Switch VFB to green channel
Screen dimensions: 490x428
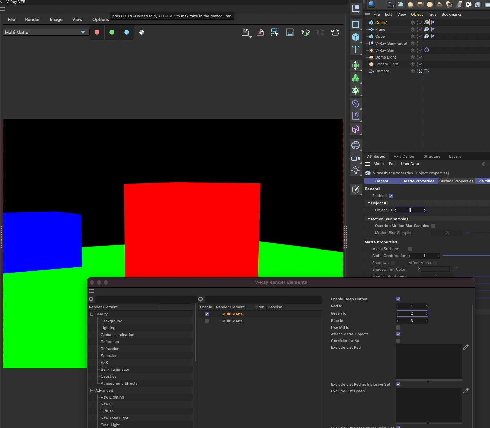point(112,32)
